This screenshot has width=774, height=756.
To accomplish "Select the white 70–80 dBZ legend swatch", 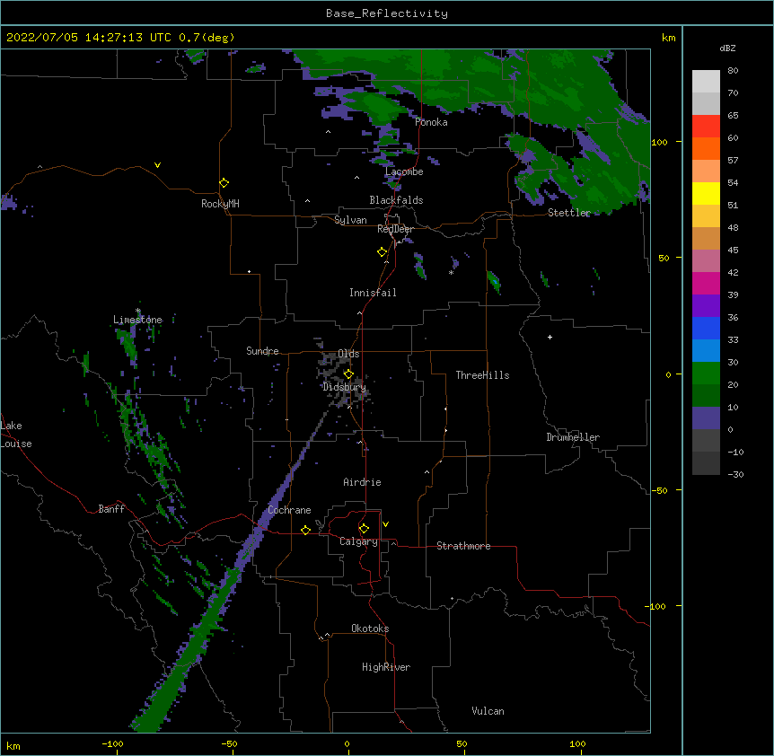I will point(706,81).
